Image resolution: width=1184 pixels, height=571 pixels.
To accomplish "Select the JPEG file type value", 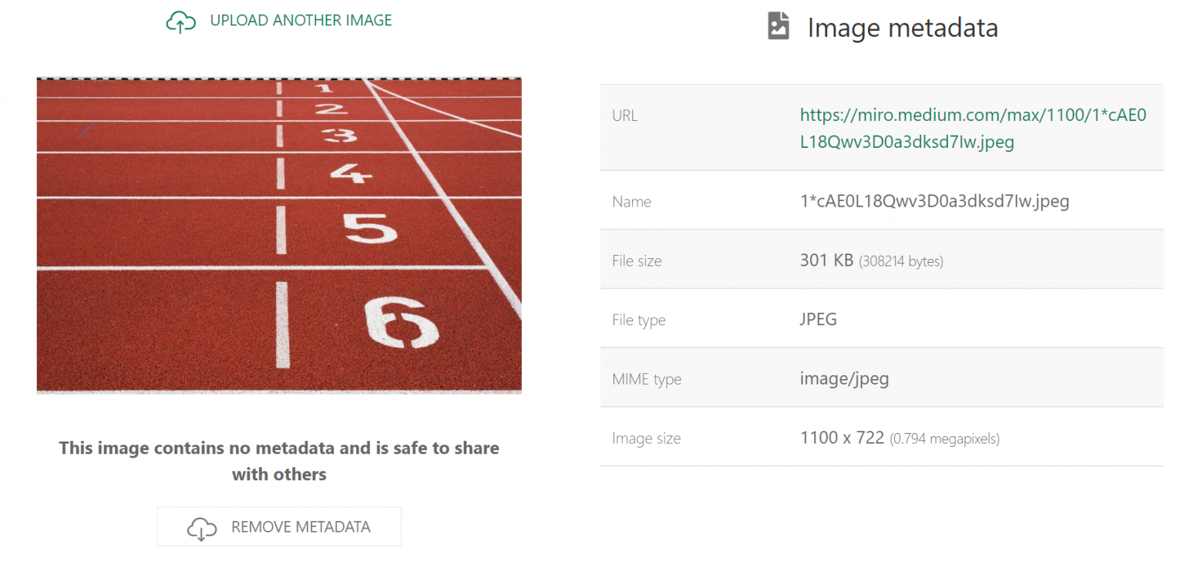I will pos(818,319).
